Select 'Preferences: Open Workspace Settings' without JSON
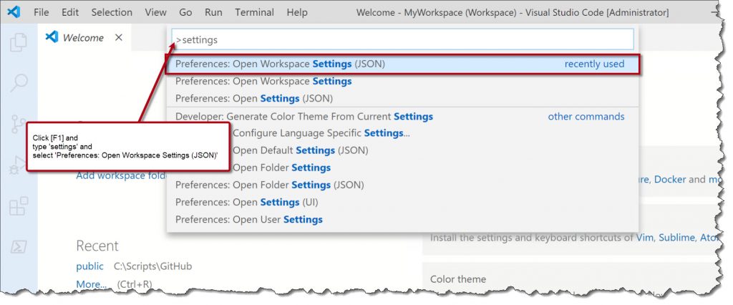Image resolution: width=733 pixels, height=305 pixels. 402,82
